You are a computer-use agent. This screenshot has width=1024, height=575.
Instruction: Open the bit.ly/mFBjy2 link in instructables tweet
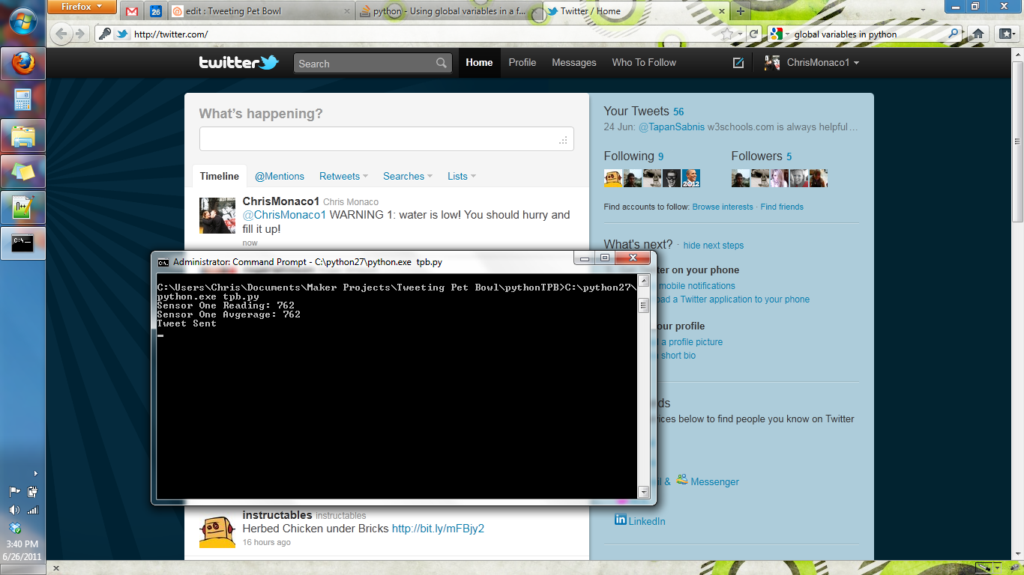pyautogui.click(x=438, y=529)
